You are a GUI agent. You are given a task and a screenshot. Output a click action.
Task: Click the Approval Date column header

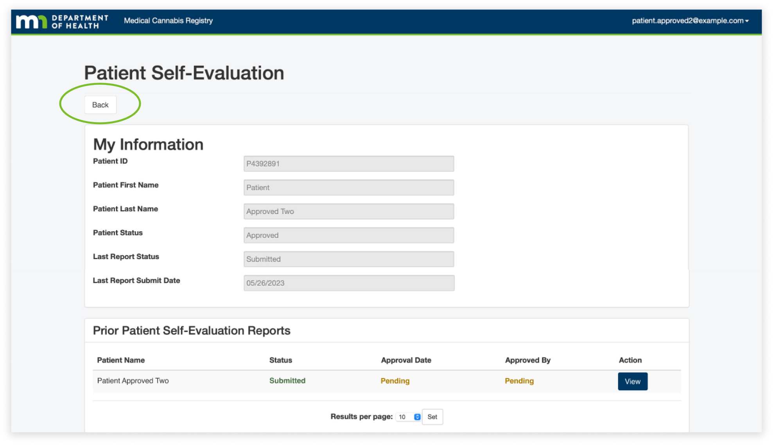point(406,360)
